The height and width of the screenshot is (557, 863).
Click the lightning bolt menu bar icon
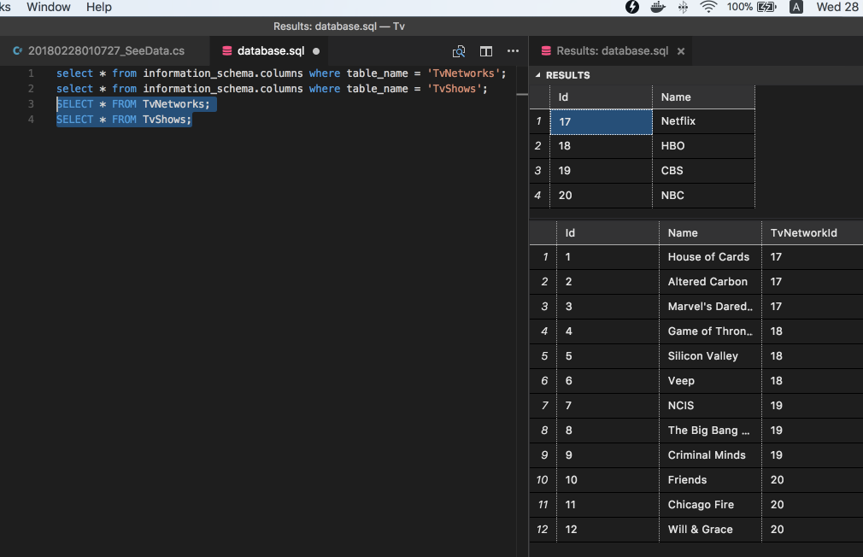pyautogui.click(x=632, y=7)
